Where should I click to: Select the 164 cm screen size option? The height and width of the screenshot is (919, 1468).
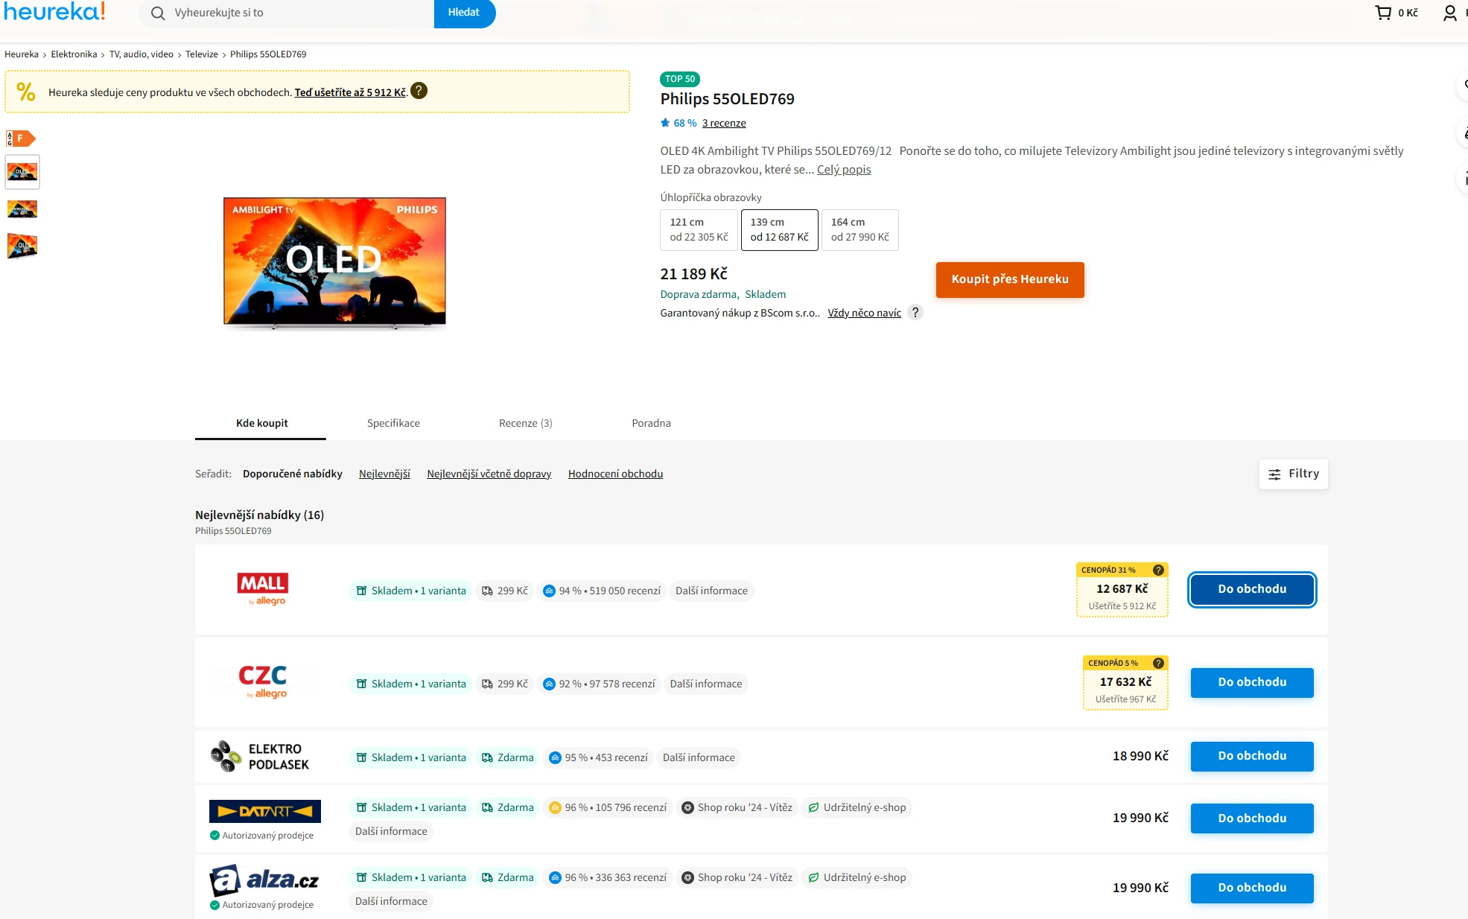(x=859, y=229)
